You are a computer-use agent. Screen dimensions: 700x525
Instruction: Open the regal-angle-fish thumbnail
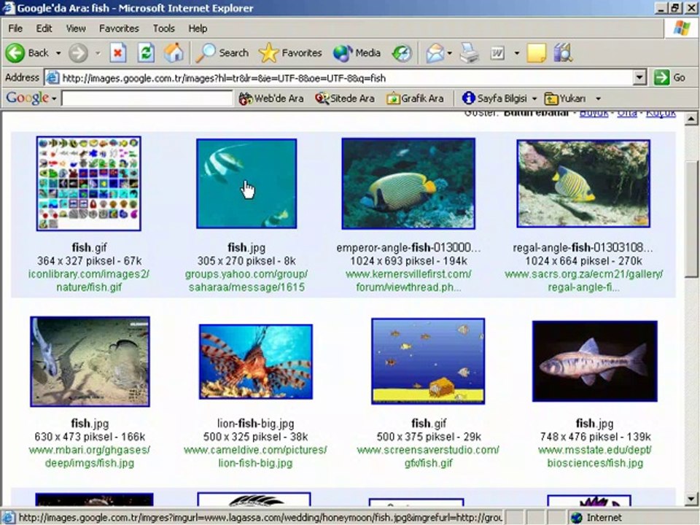coord(583,184)
